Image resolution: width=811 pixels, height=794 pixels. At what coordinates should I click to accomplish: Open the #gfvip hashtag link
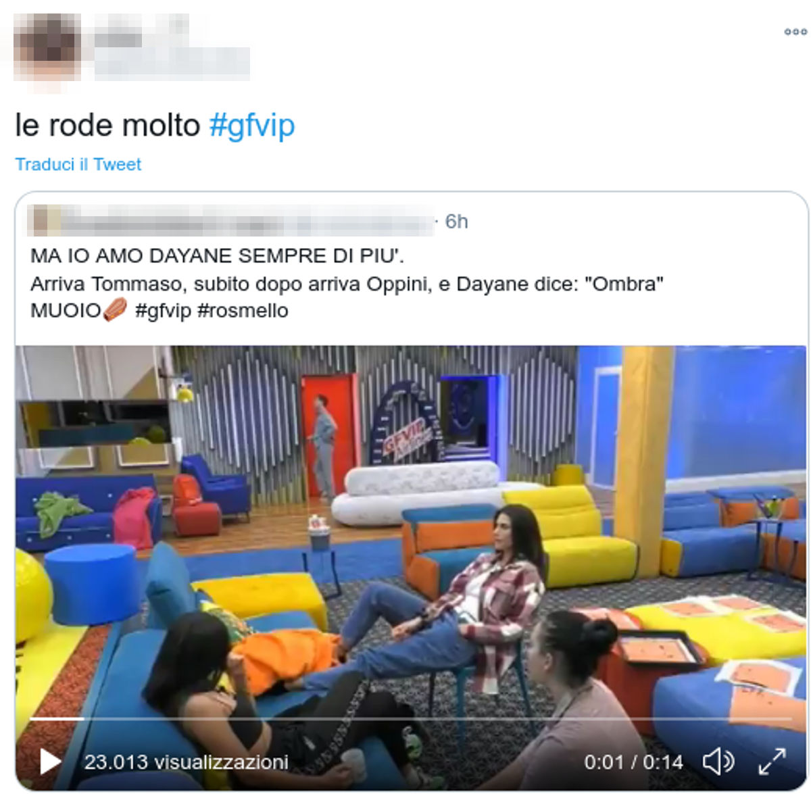coord(252,126)
